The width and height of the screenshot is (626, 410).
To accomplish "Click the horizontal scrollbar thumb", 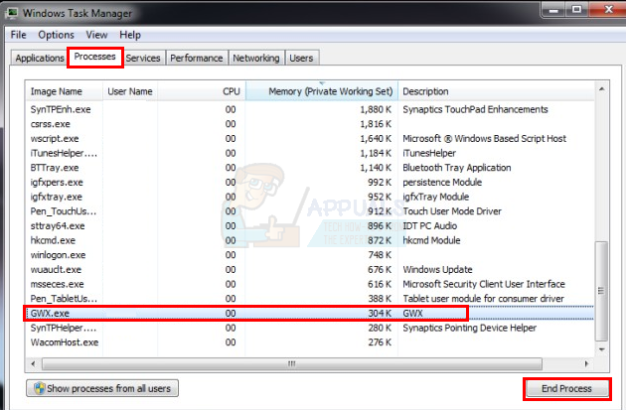I will (x=292, y=363).
